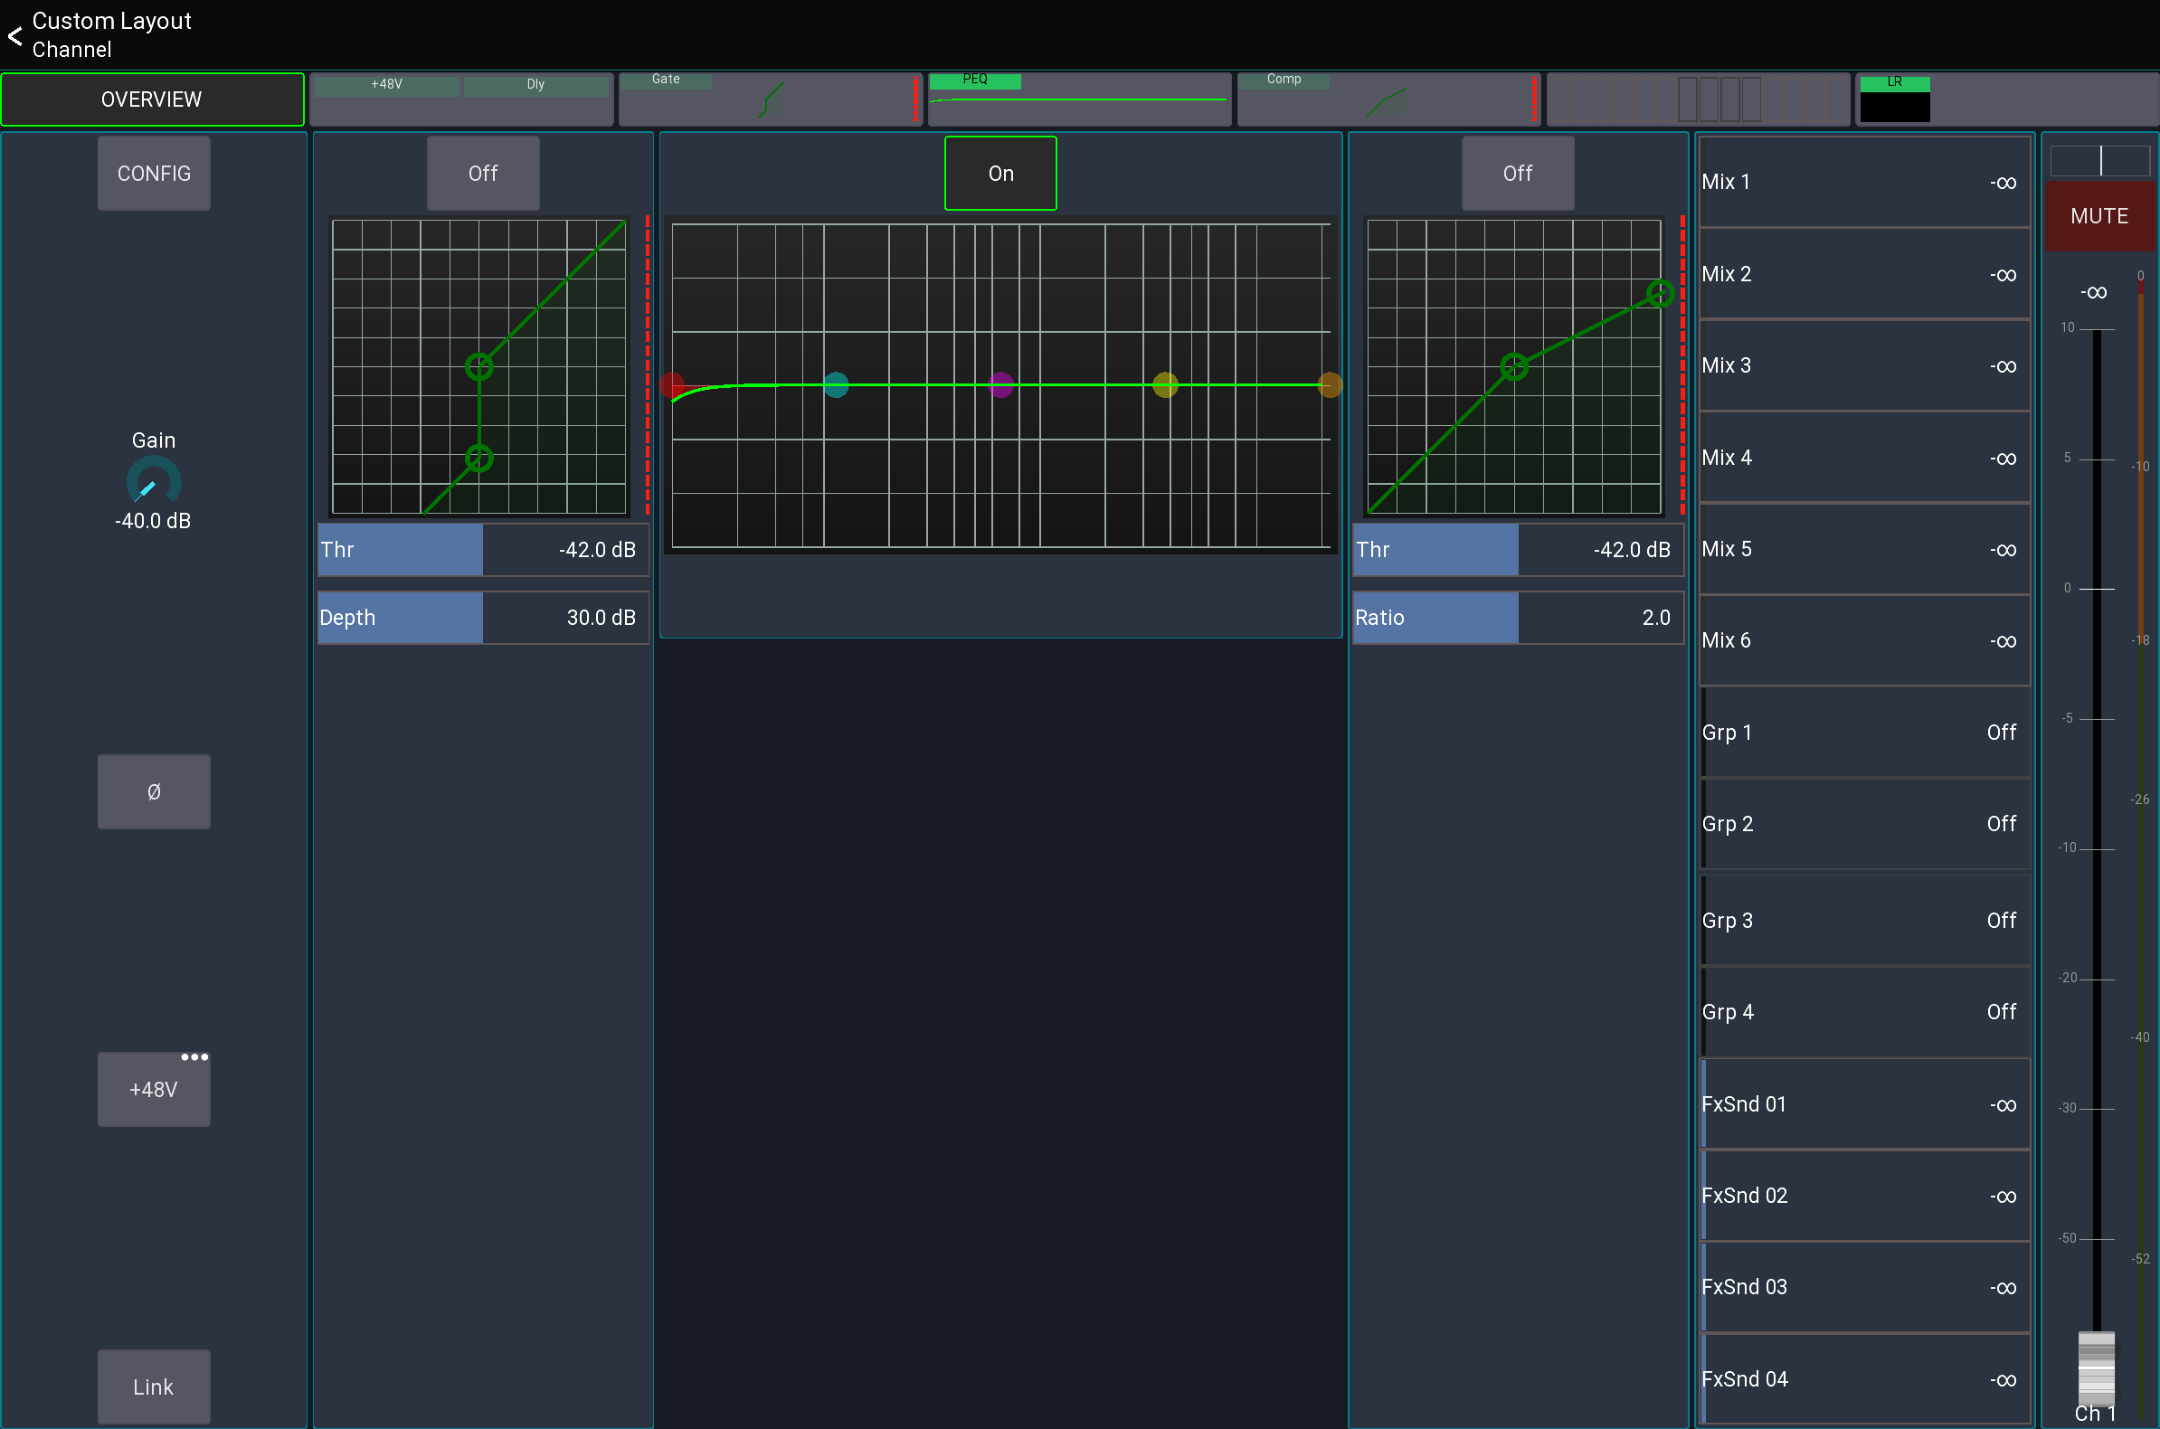Turn off the PEQ with its On toggle

point(999,172)
